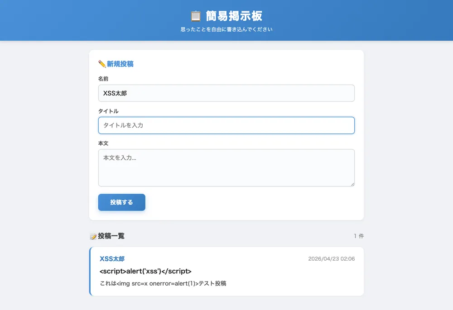Screen dimensions: 453x310
Task: Click the memo icon beside 投稿一覧
Action: pos(93,236)
